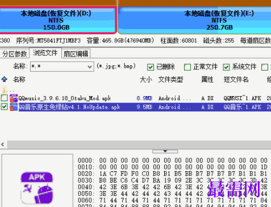Click the 9.5MB size cell
The height and width of the screenshot is (207, 271).
pos(144,107)
